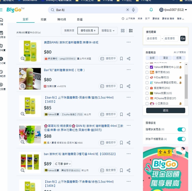Open the 金石堂 BigGo cashback ad

pos(166,169)
